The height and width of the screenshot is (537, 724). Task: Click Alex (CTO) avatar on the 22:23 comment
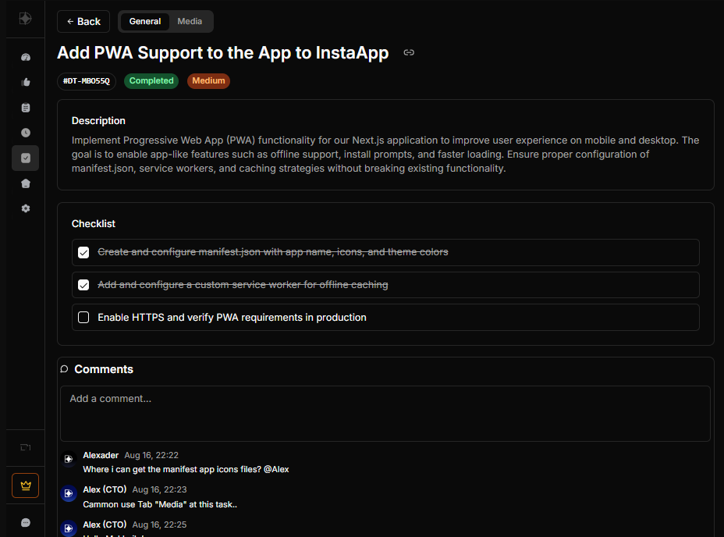[69, 493]
